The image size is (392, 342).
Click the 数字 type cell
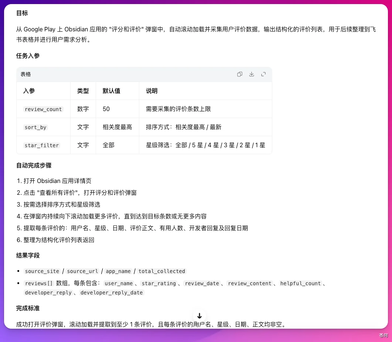click(83, 109)
